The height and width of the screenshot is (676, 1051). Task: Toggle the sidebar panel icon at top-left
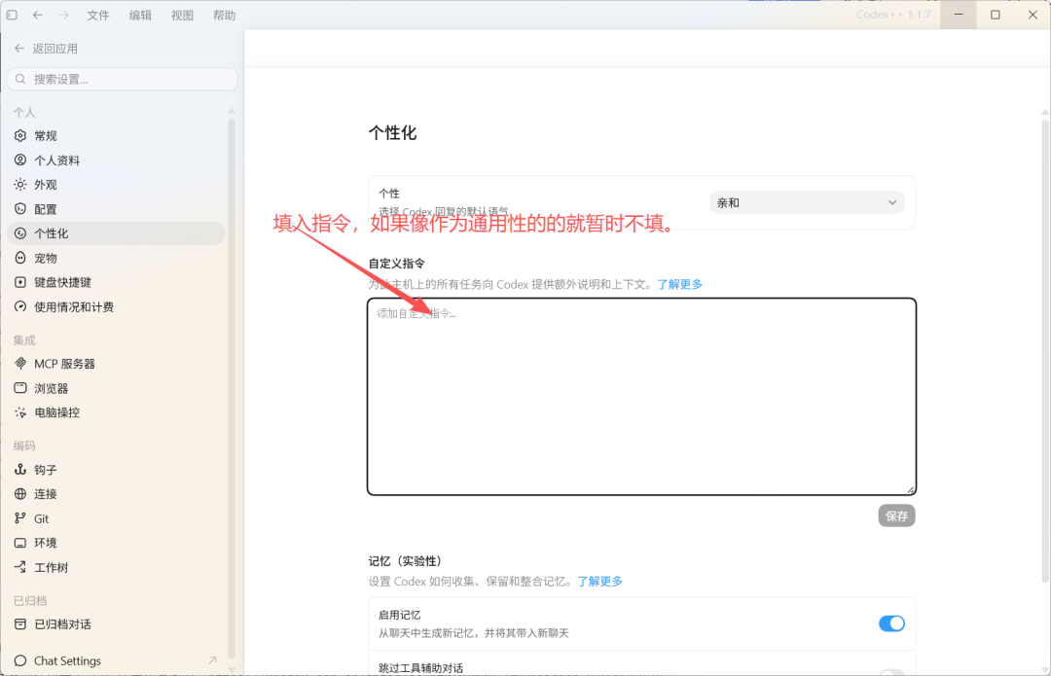click(12, 15)
